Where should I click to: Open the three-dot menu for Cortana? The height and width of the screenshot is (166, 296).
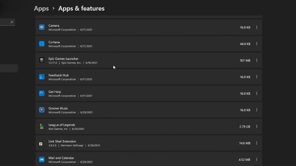pyautogui.click(x=257, y=44)
